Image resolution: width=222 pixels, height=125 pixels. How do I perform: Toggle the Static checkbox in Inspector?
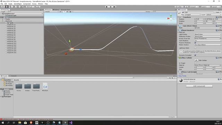(215, 12)
